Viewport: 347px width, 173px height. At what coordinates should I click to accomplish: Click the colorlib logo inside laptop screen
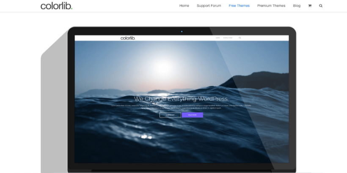(128, 38)
